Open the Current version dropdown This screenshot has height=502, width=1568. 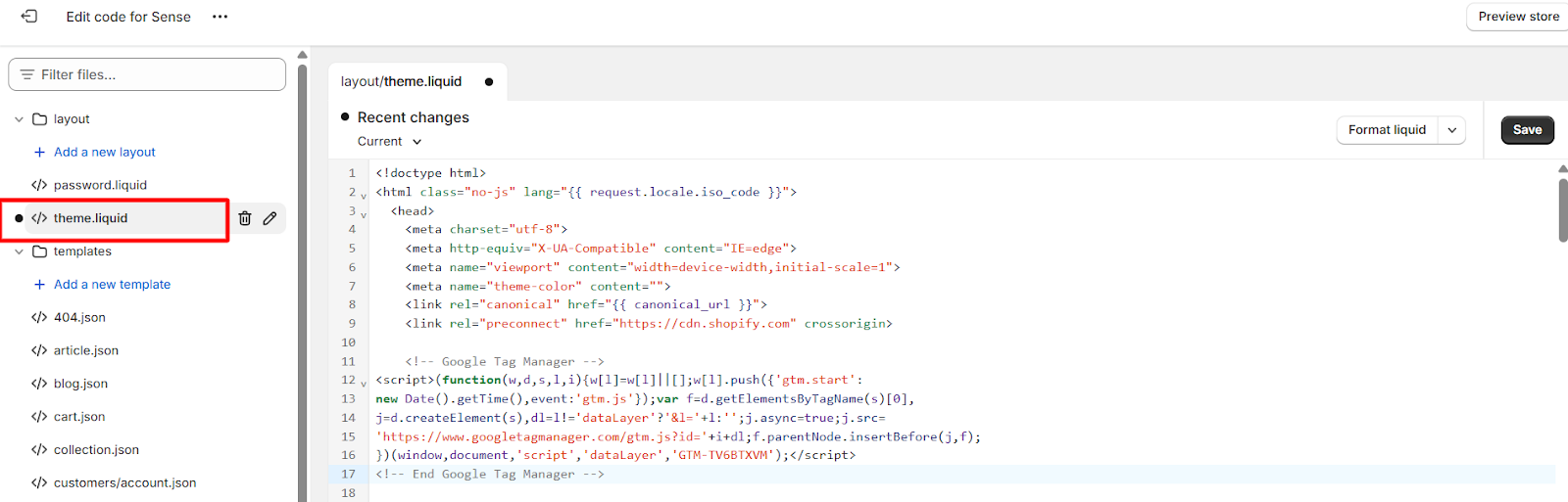click(389, 142)
